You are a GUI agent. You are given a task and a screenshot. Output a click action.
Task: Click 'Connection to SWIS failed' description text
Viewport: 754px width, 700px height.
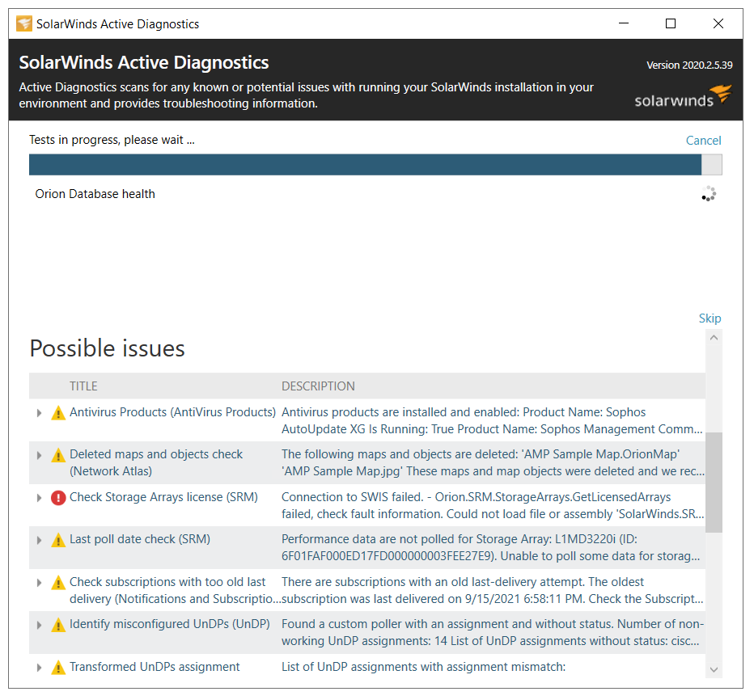pyautogui.click(x=493, y=505)
